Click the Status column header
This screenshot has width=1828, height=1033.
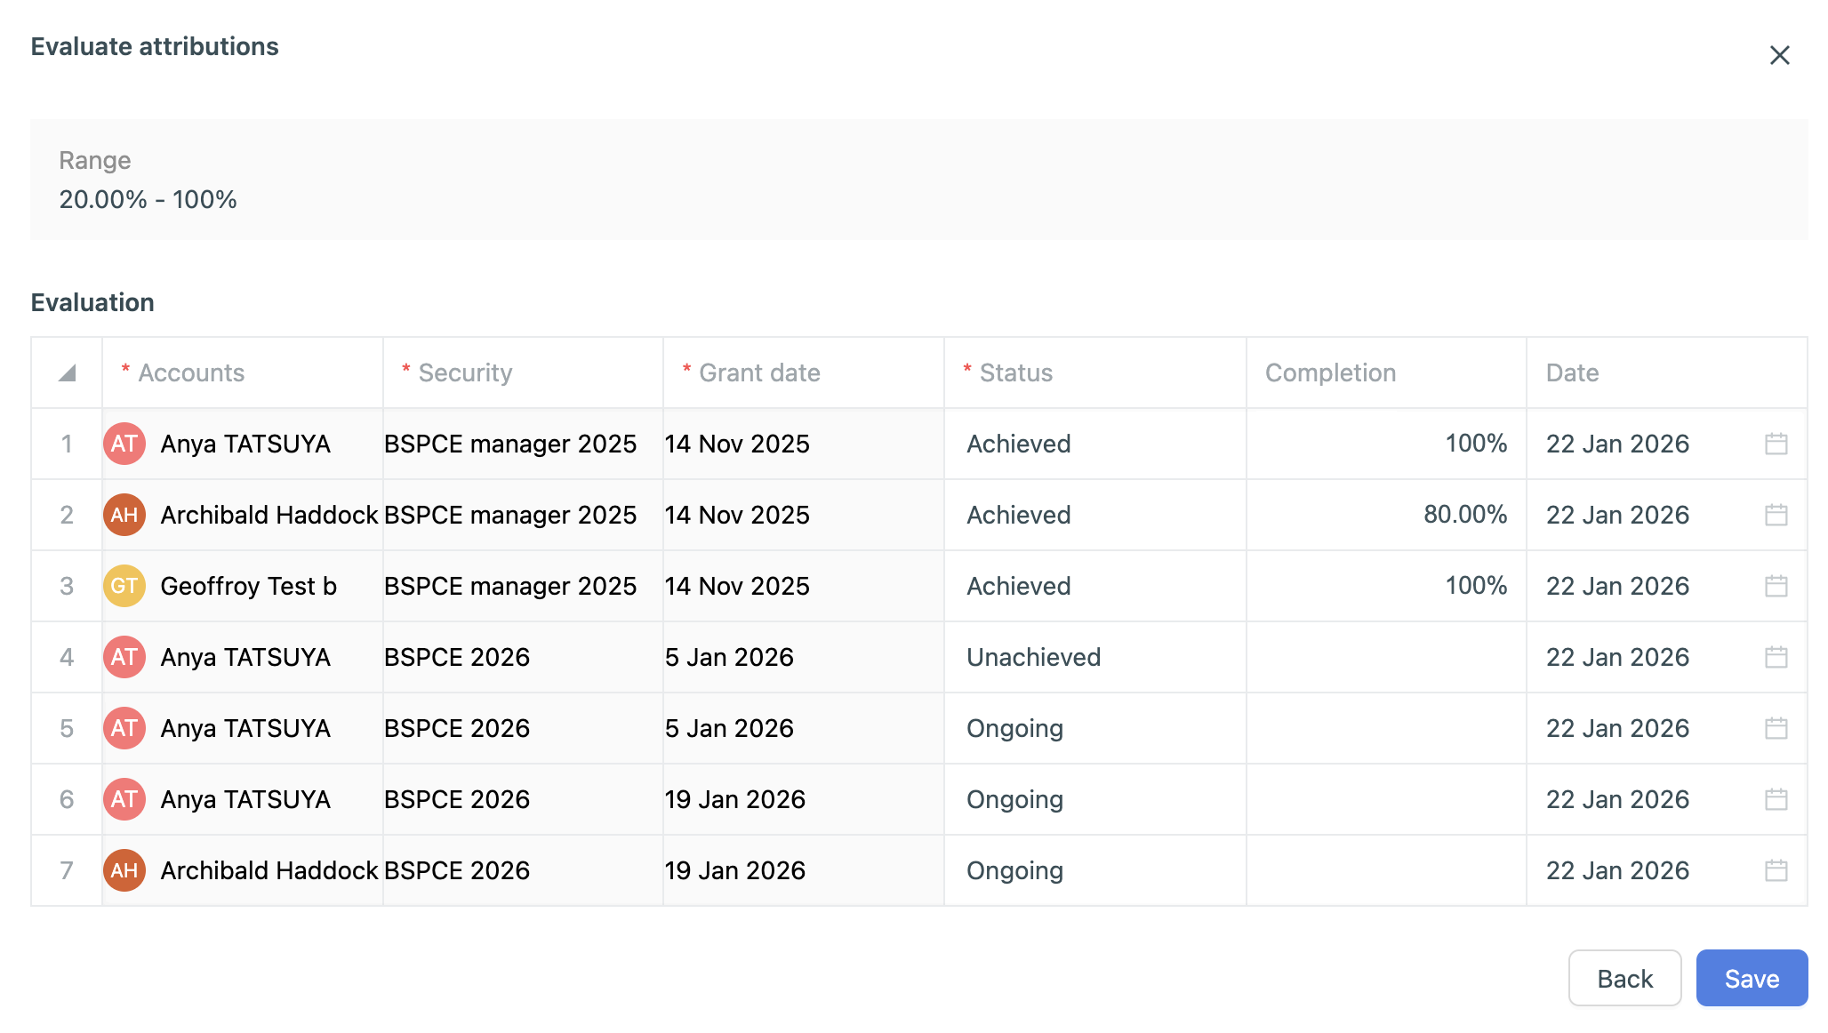pos(1015,373)
